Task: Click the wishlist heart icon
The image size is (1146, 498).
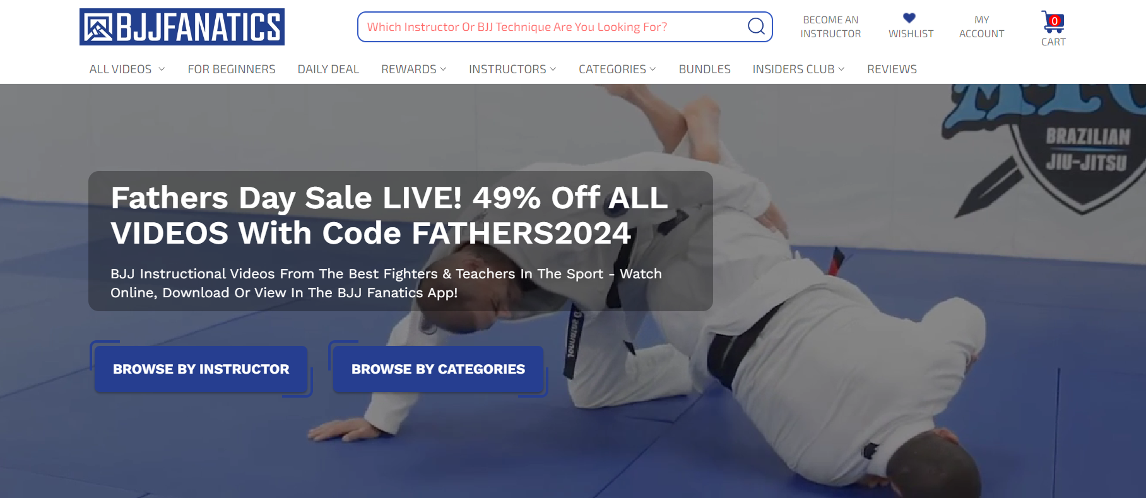Action: click(909, 18)
